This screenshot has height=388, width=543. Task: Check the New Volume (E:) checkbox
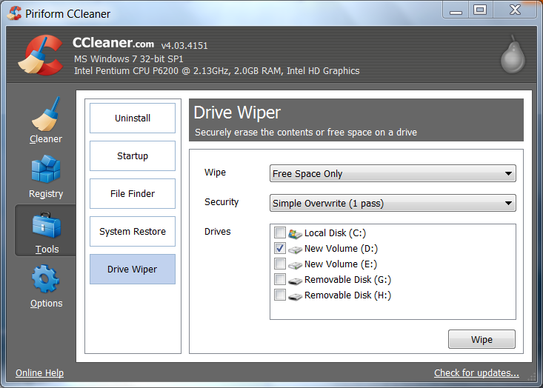coord(280,264)
